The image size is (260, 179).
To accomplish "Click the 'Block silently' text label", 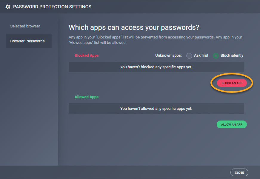I will [x=232, y=55].
